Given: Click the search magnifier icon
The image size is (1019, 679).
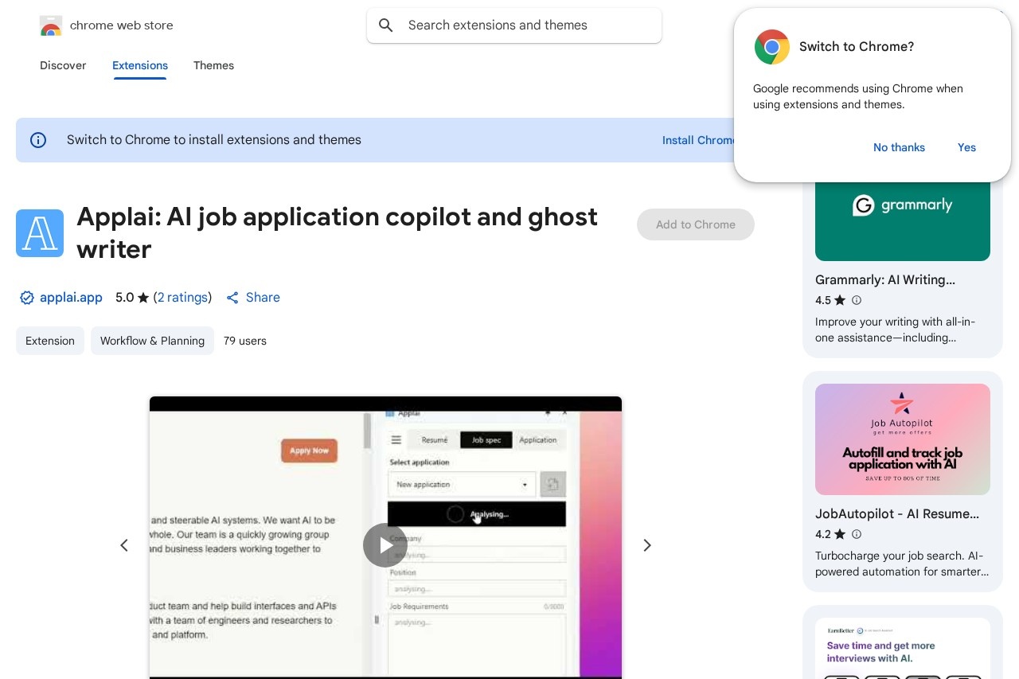Looking at the screenshot, I should coord(386,25).
